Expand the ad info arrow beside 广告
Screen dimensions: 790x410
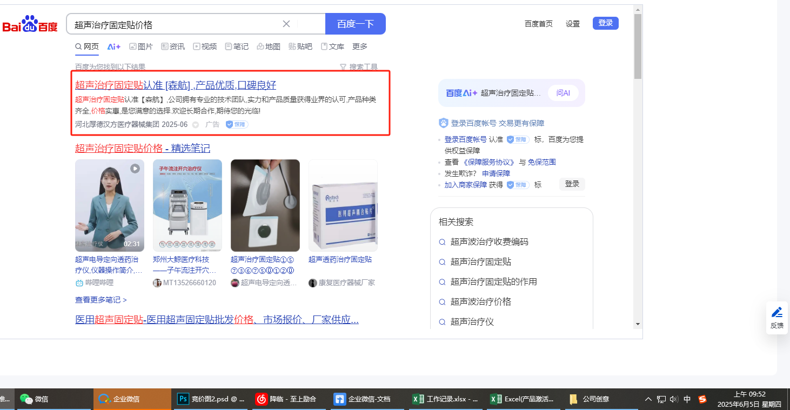pyautogui.click(x=196, y=125)
